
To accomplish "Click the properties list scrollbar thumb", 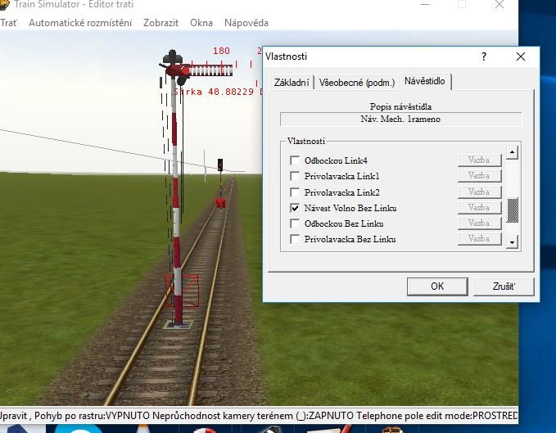I will (x=512, y=210).
